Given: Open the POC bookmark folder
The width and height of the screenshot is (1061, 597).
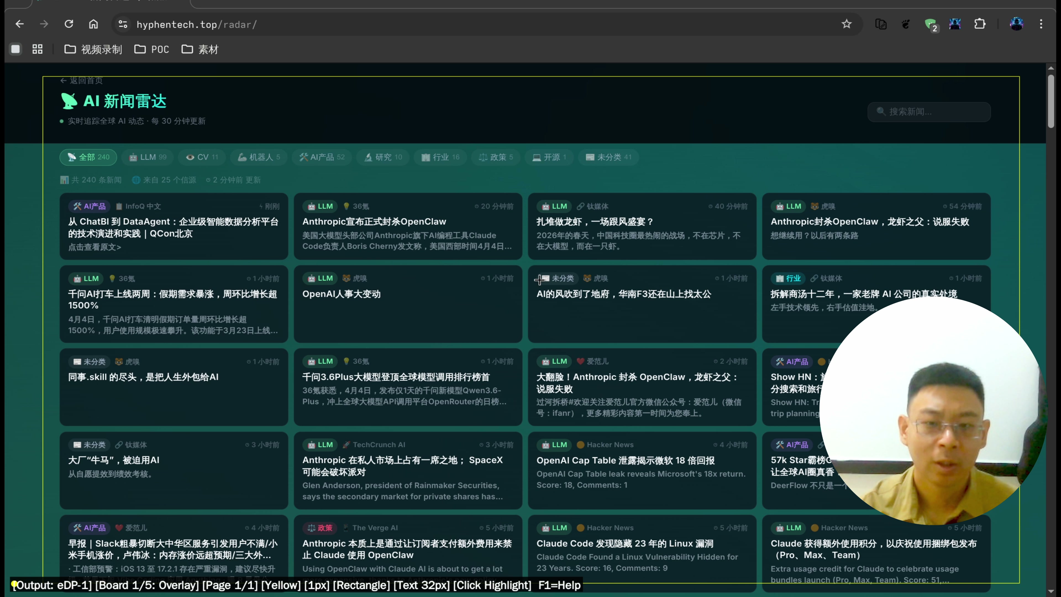Looking at the screenshot, I should pos(152,49).
